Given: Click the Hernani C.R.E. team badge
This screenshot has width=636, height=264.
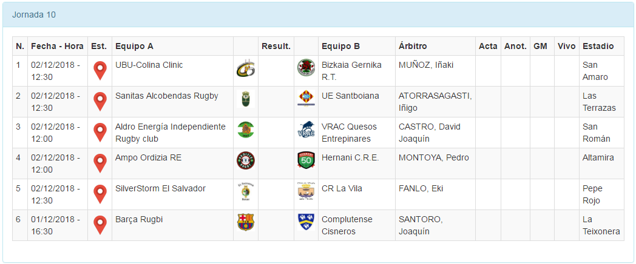Looking at the screenshot, I should (x=306, y=160).
